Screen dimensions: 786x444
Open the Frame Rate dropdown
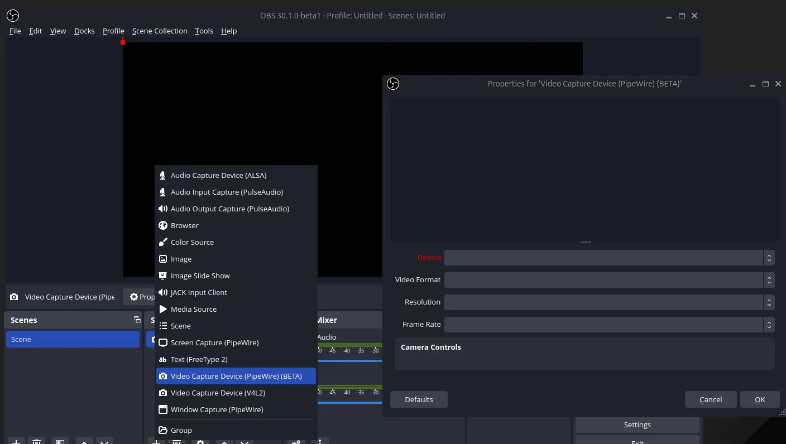pyautogui.click(x=609, y=325)
